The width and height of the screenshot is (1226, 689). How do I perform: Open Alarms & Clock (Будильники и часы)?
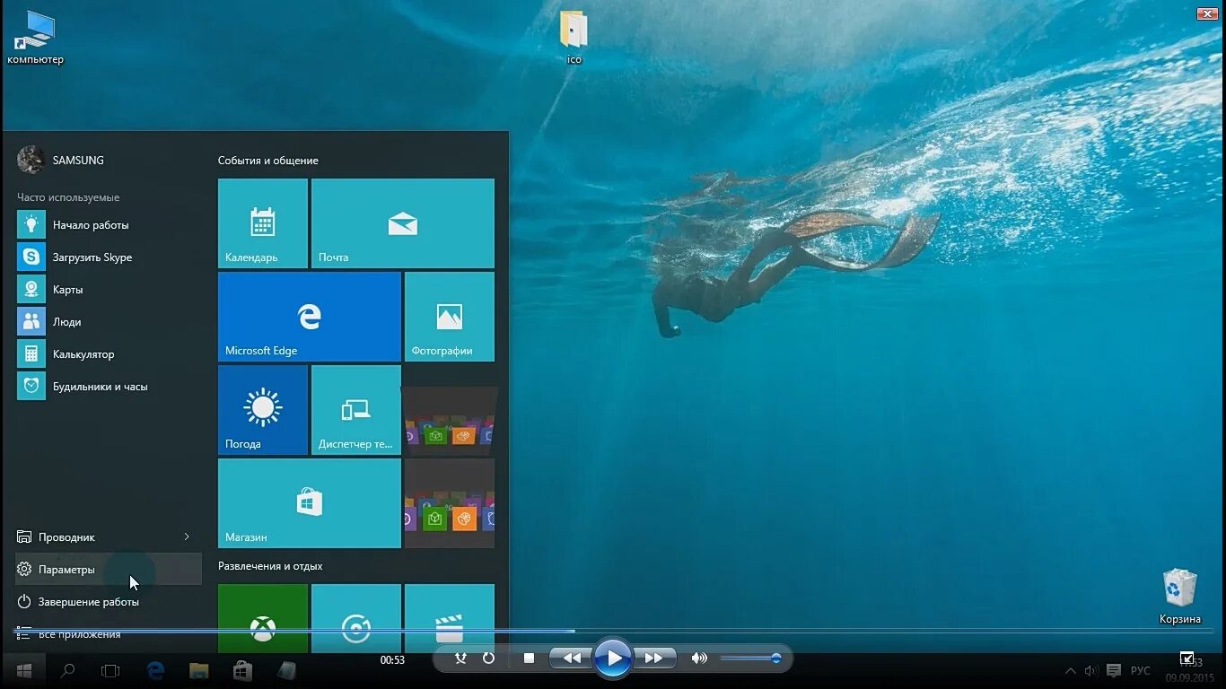coord(108,387)
